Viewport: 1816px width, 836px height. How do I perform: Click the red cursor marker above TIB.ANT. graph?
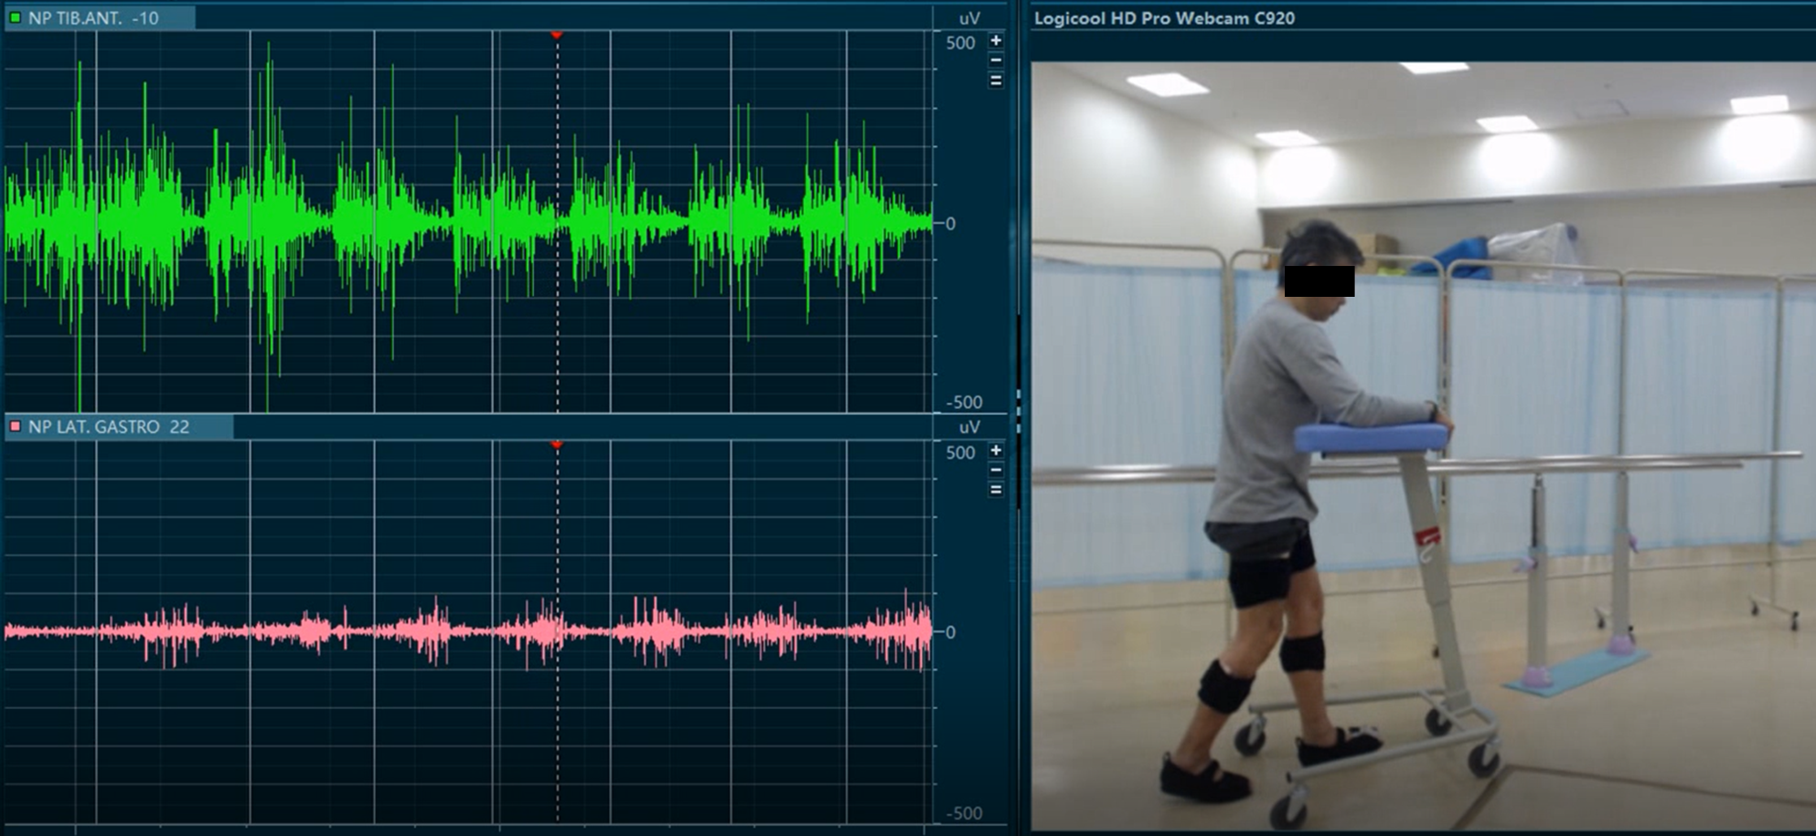coord(556,35)
